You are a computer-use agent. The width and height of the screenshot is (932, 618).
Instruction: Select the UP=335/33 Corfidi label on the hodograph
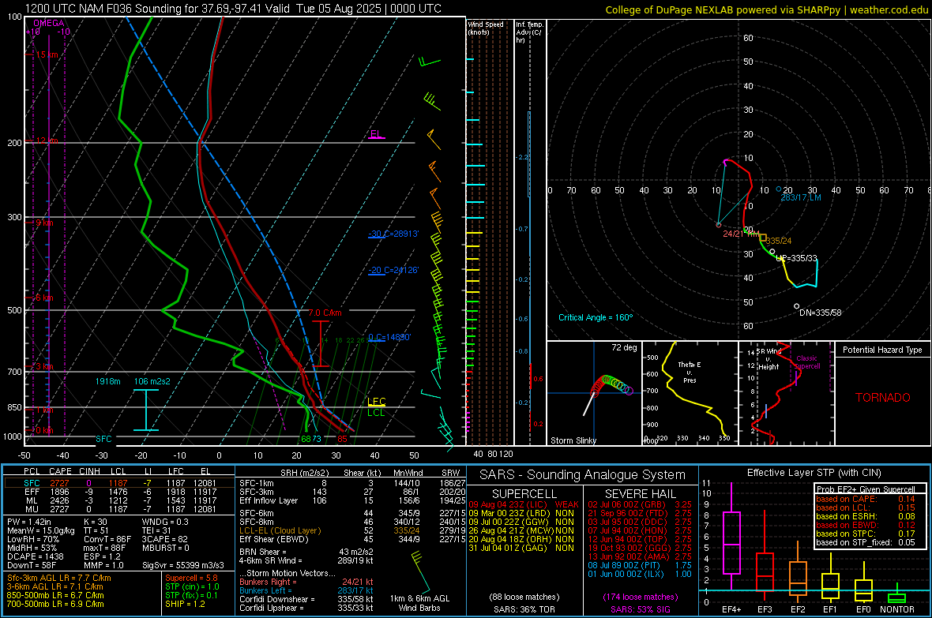(796, 259)
